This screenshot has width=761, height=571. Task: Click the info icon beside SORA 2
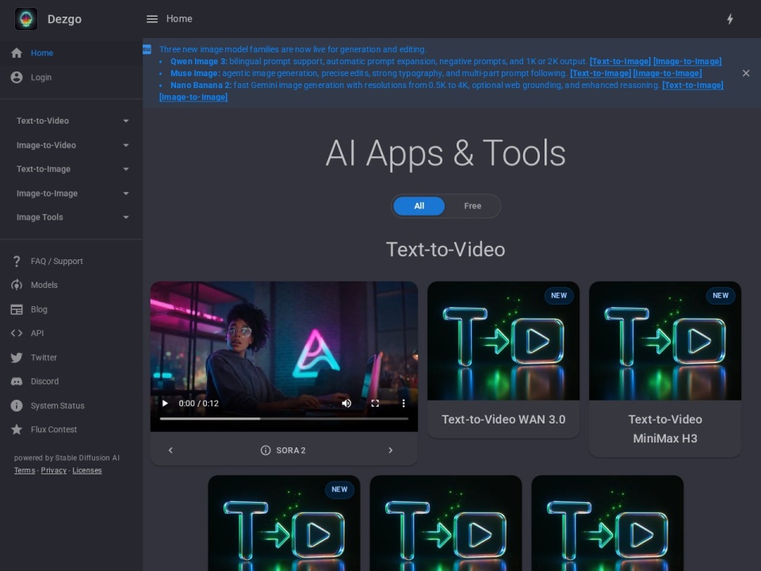(266, 450)
